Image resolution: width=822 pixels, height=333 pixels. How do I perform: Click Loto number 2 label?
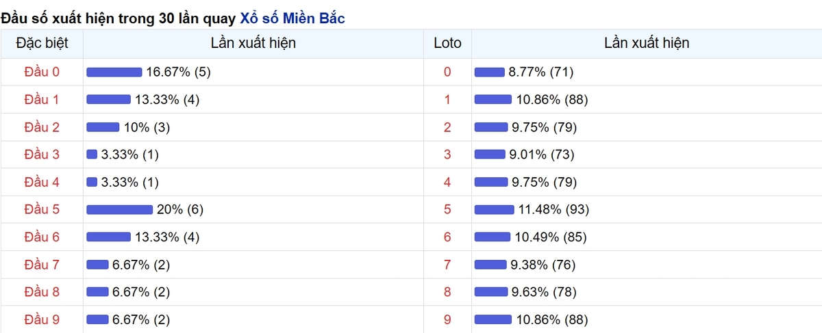447,127
